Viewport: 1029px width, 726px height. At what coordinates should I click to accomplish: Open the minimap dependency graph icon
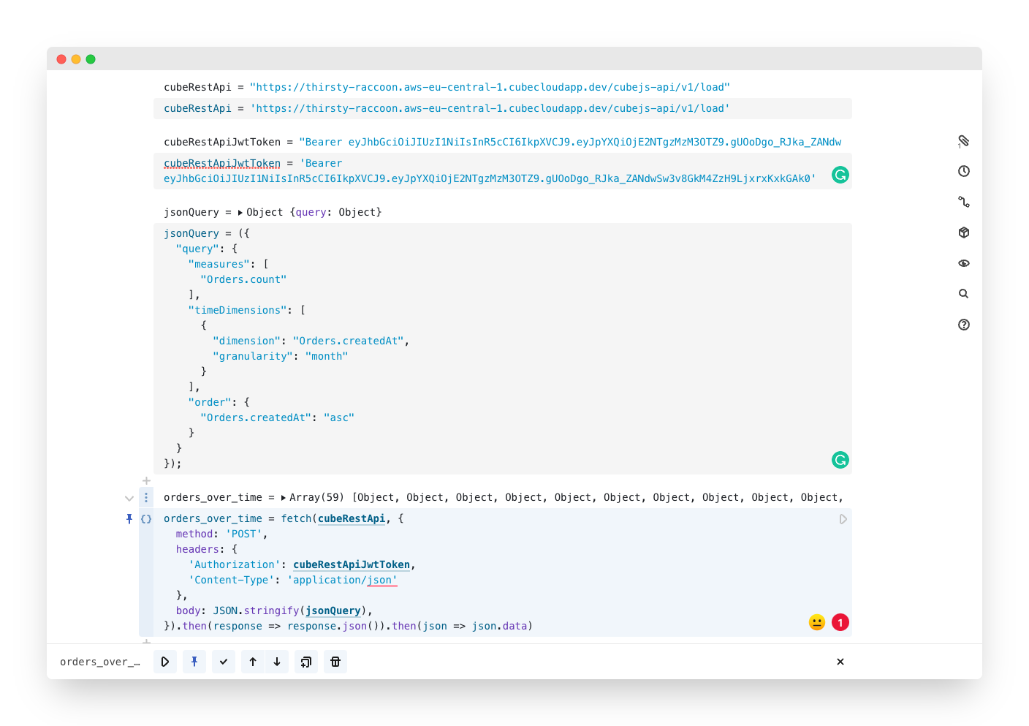coord(963,202)
